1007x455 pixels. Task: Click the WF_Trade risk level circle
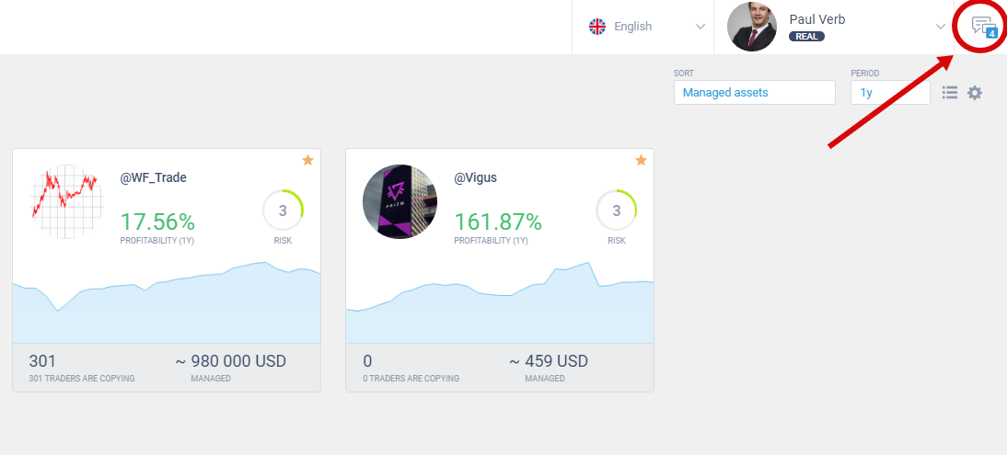(x=283, y=210)
